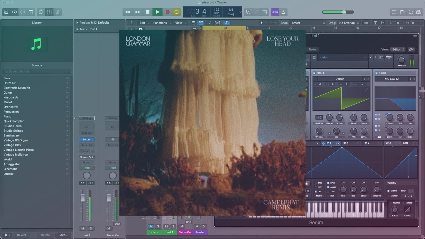The height and width of the screenshot is (239, 425).
Task: Open the Functions menu in tracks toolbar
Action: 162,23
